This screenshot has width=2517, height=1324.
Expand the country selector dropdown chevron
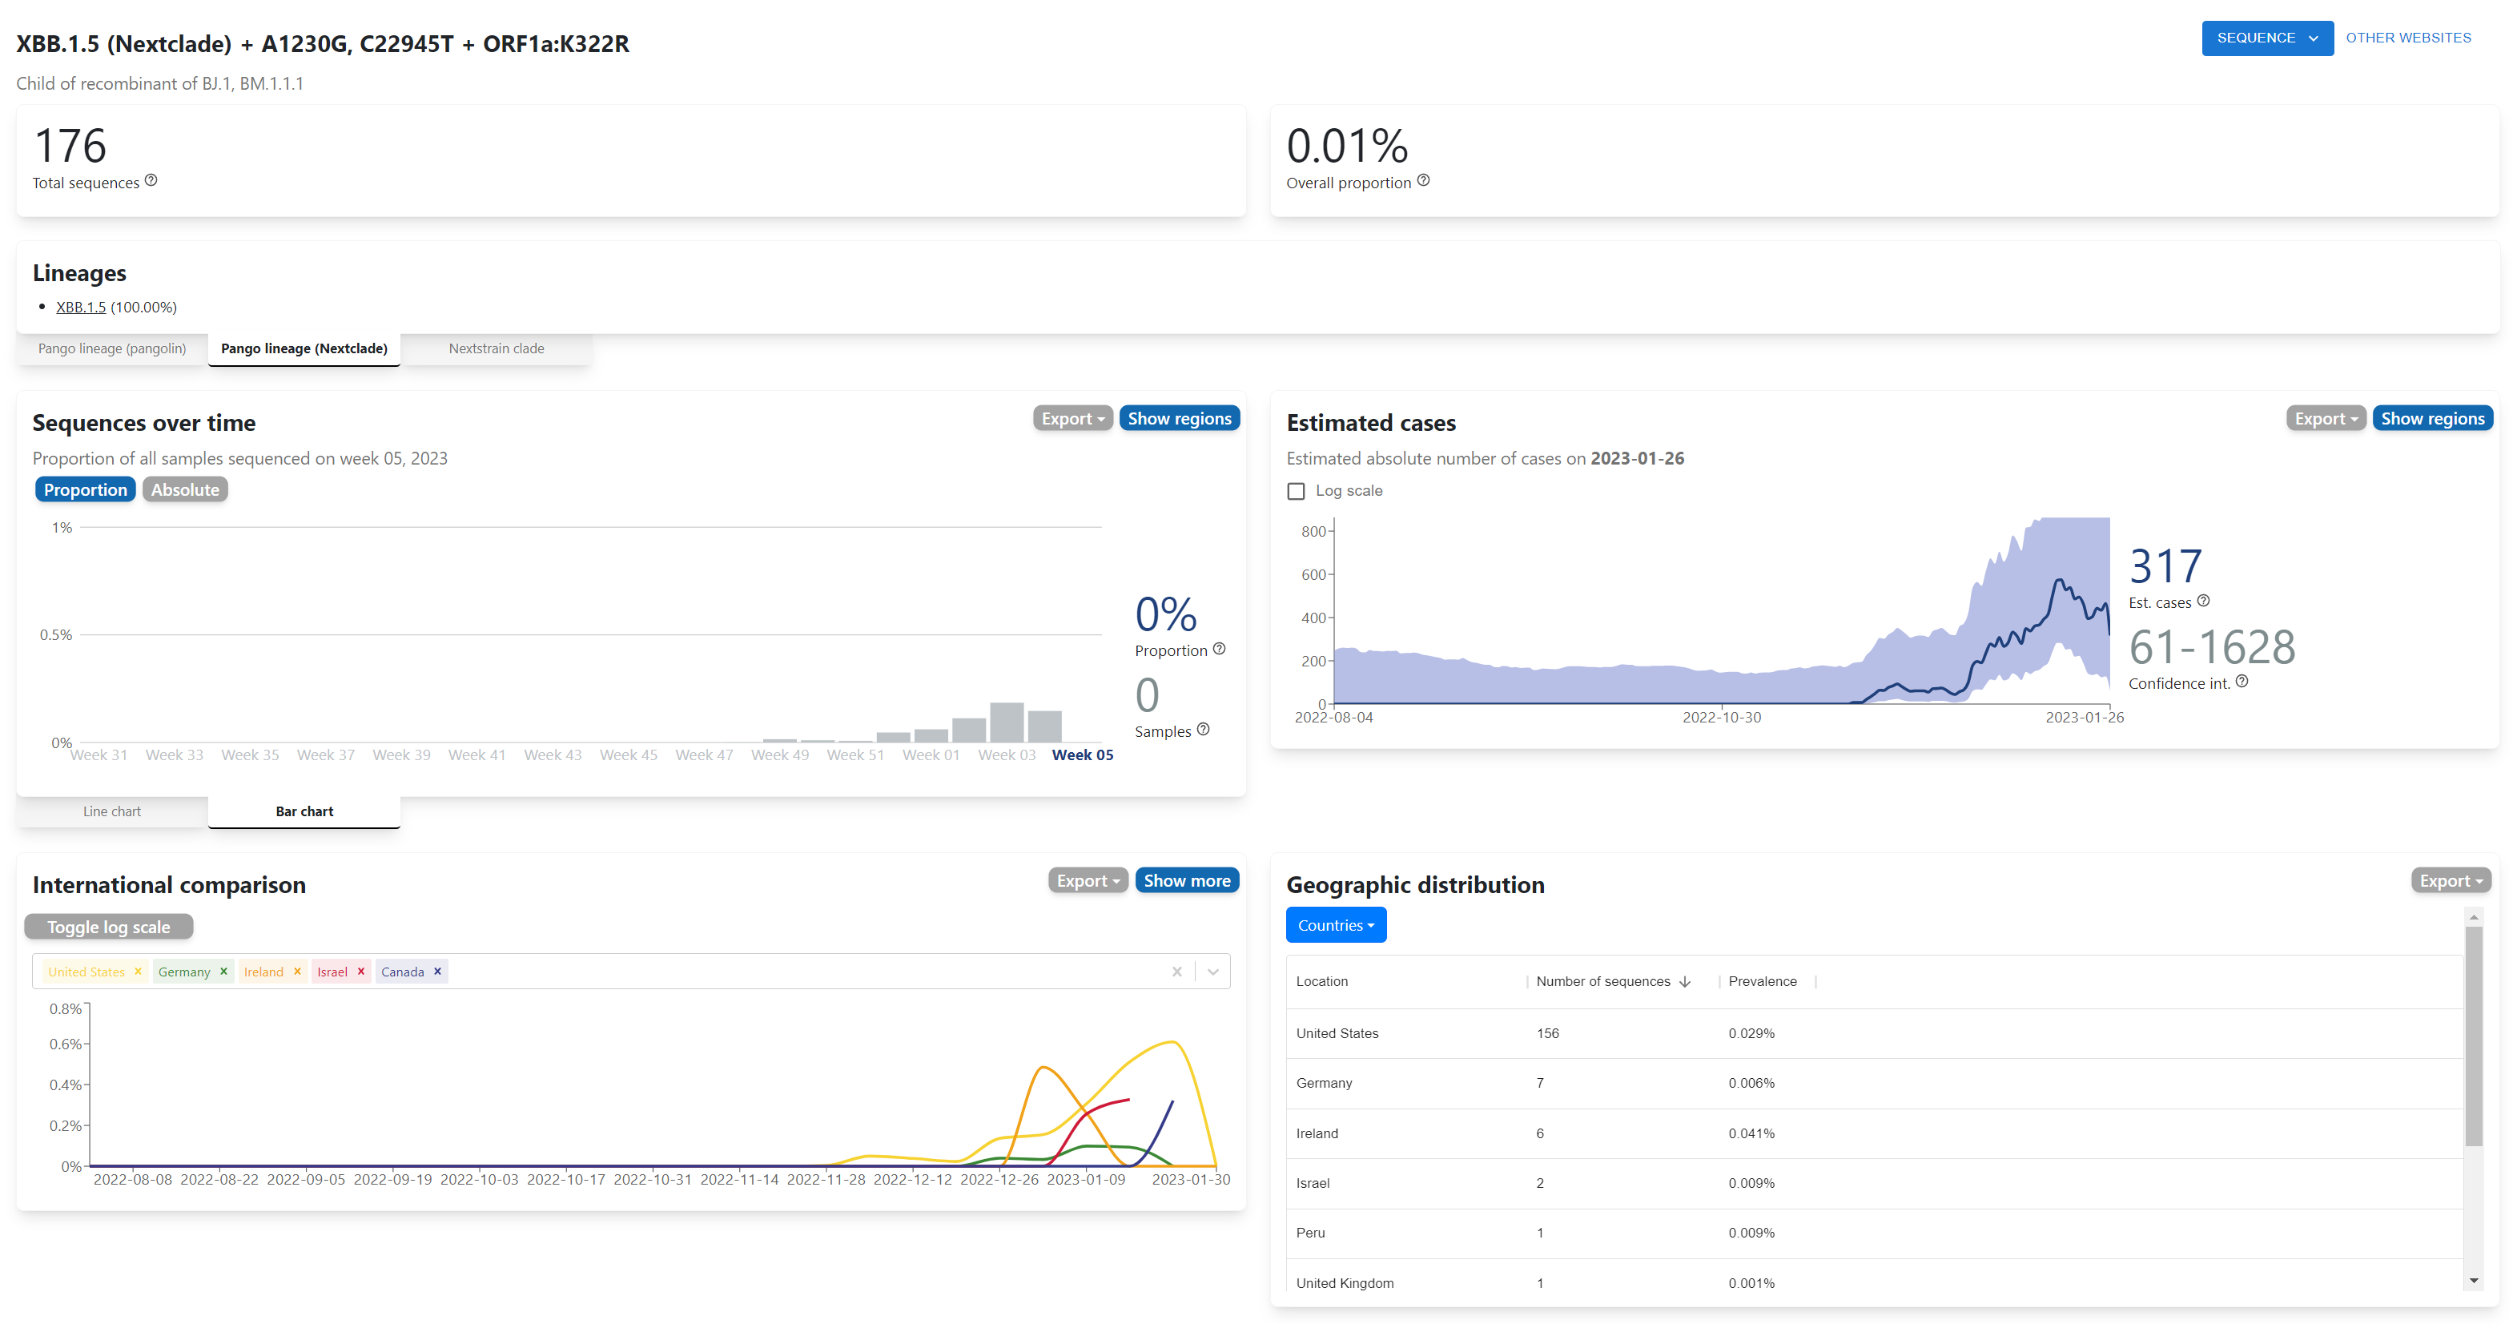click(x=1212, y=972)
